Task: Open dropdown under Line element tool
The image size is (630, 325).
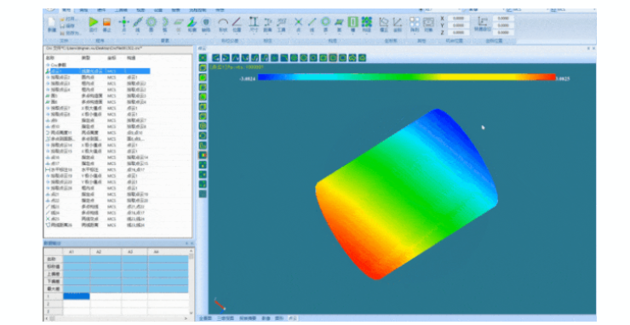Action: click(138, 34)
